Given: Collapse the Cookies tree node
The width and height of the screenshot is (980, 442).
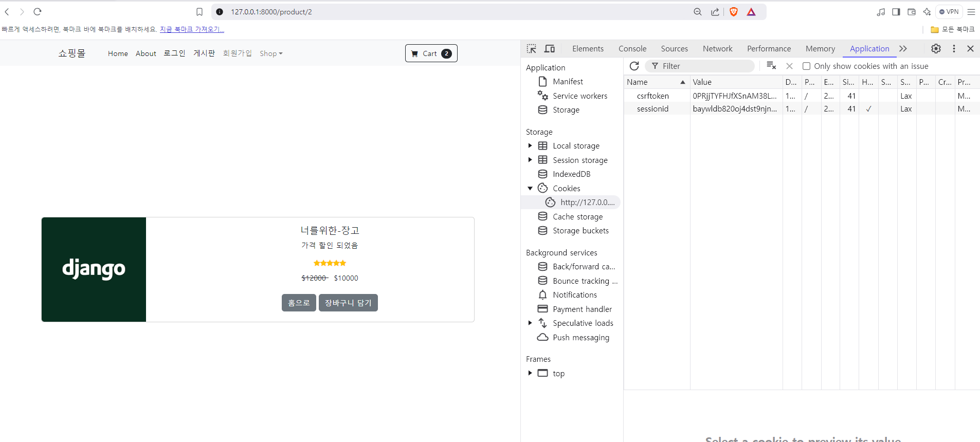Looking at the screenshot, I should coord(530,189).
